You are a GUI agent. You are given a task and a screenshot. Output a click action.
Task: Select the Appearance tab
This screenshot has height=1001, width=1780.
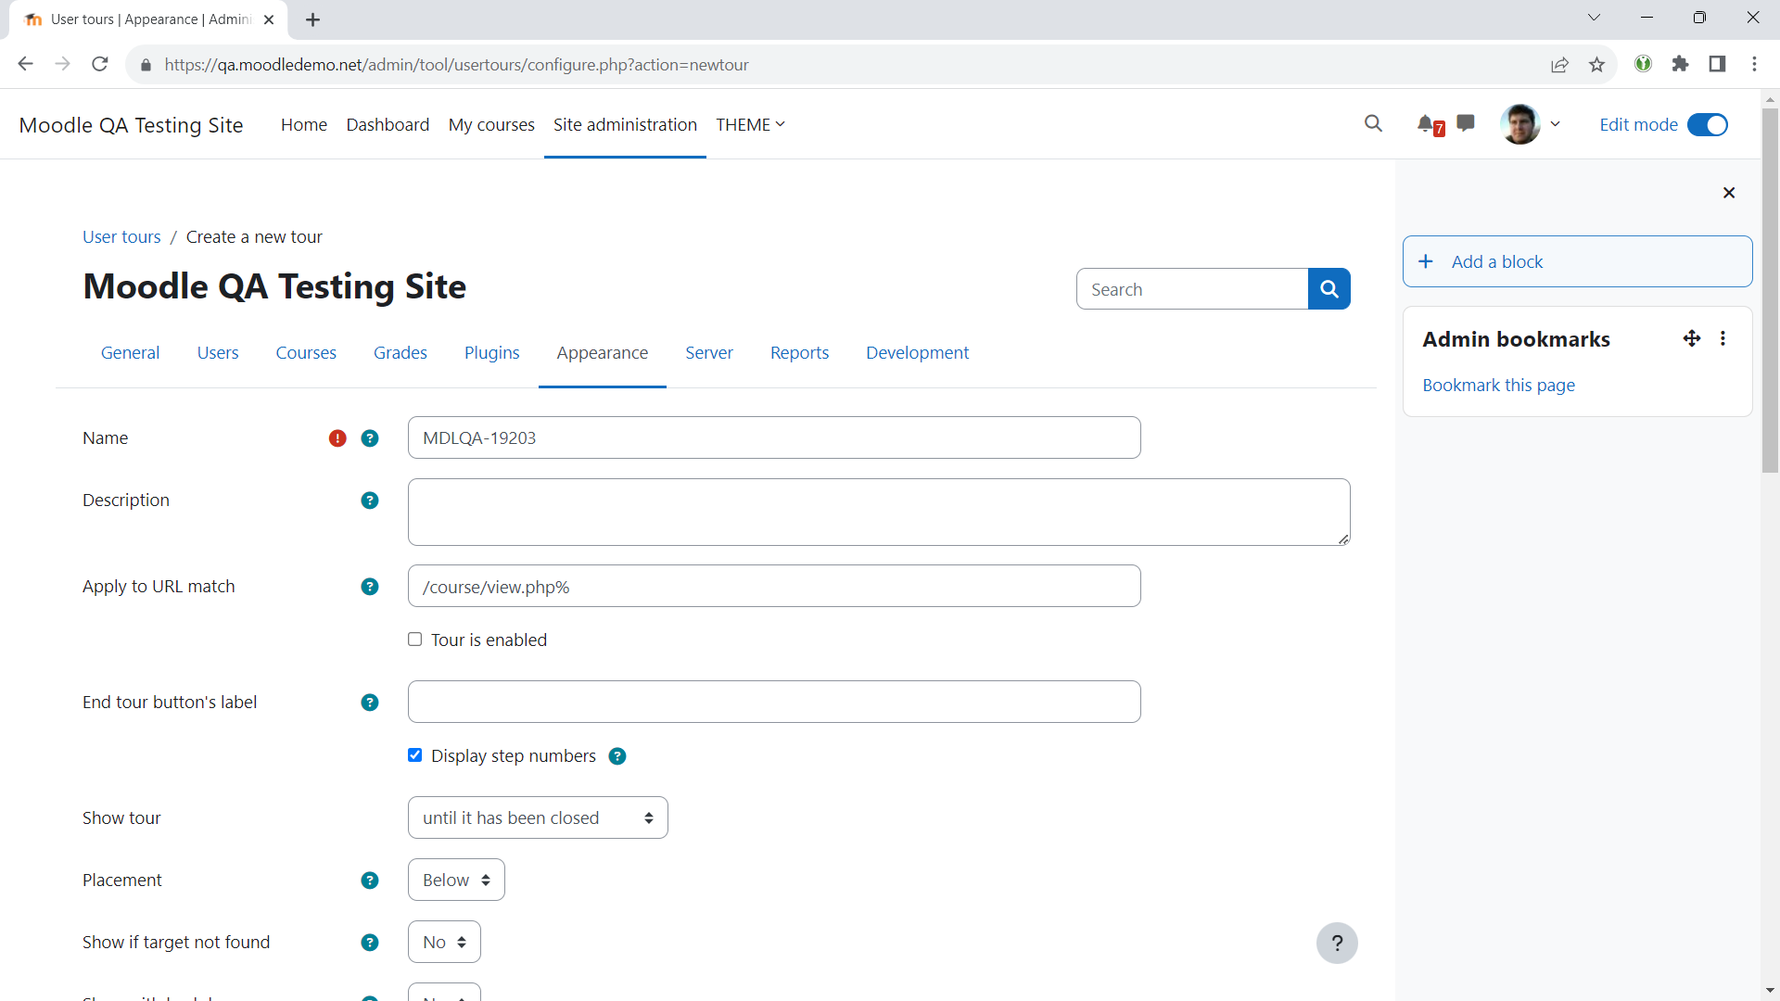point(603,352)
